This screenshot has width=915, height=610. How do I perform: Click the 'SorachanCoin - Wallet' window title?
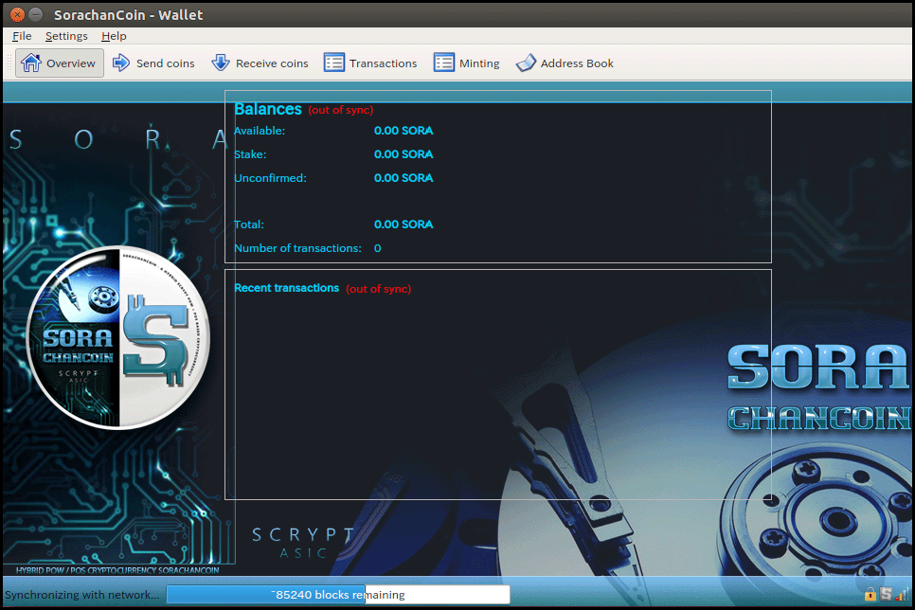pos(129,15)
